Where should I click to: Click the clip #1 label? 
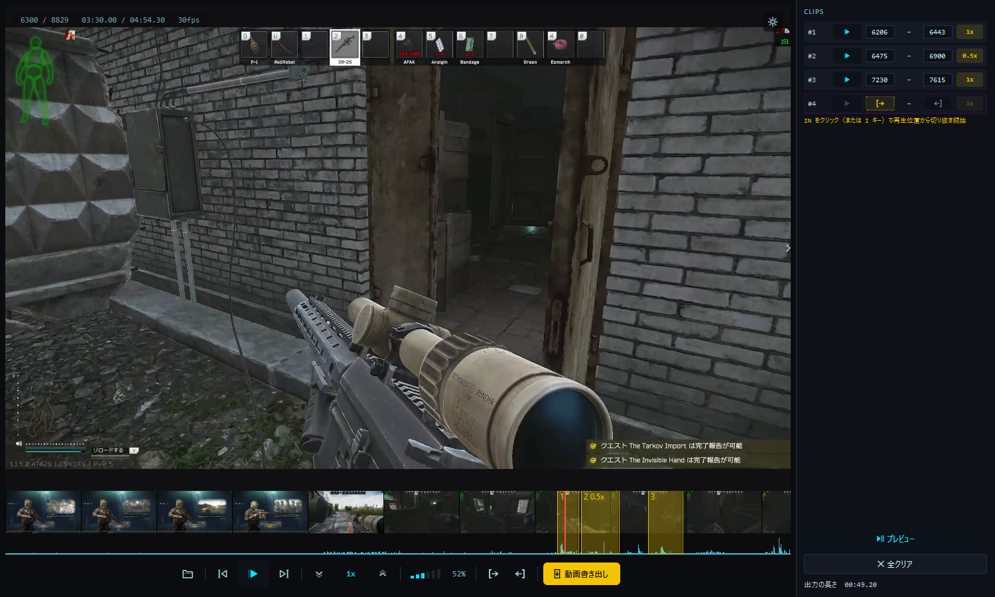[812, 32]
